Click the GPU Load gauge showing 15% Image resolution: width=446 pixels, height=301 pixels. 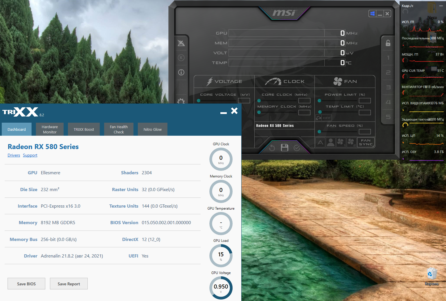[x=221, y=256]
